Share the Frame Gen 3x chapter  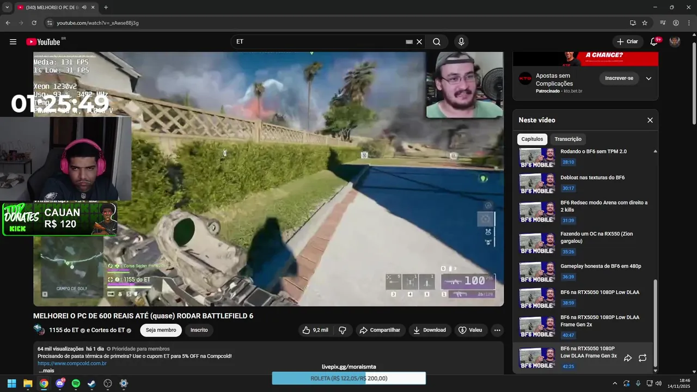point(627,358)
